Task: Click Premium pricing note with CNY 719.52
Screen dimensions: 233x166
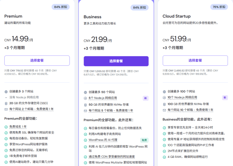Action: (x=31, y=72)
